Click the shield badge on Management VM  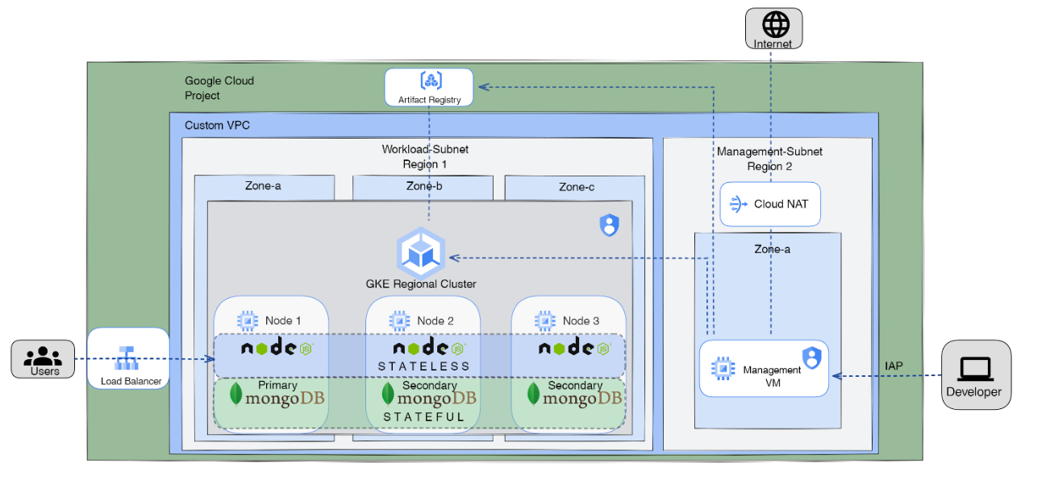click(812, 357)
